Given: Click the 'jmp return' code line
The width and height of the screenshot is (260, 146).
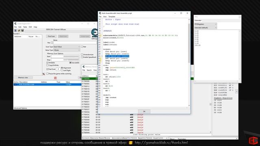Looking at the screenshot, I should (111, 70).
